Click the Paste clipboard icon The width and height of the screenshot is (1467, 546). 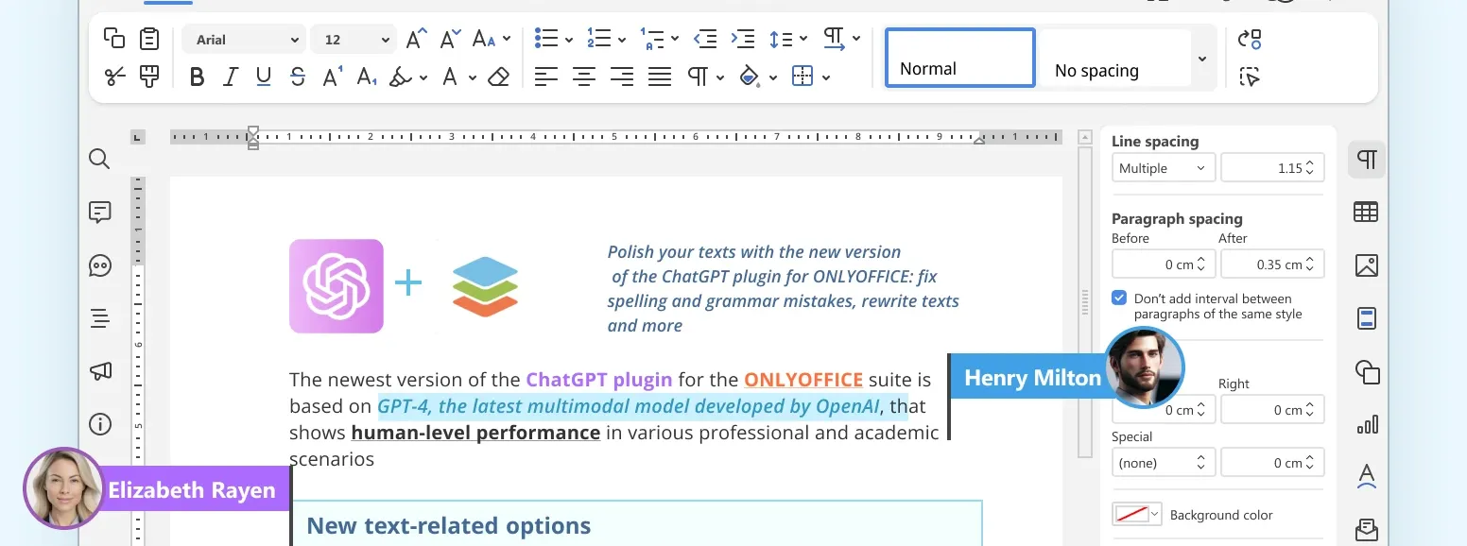[x=149, y=39]
